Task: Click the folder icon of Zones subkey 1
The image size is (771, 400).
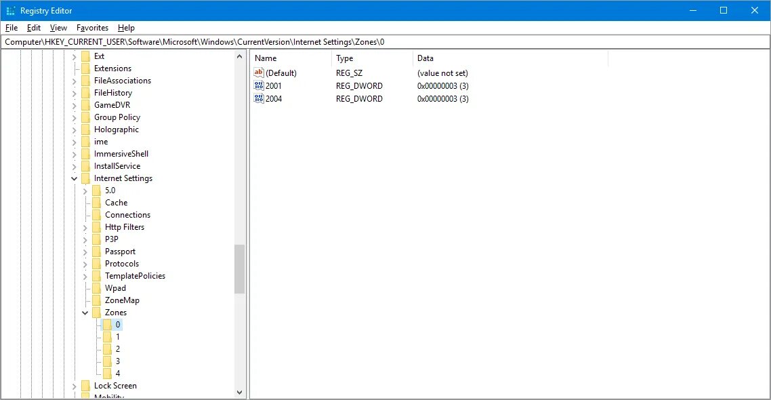Action: coord(107,337)
